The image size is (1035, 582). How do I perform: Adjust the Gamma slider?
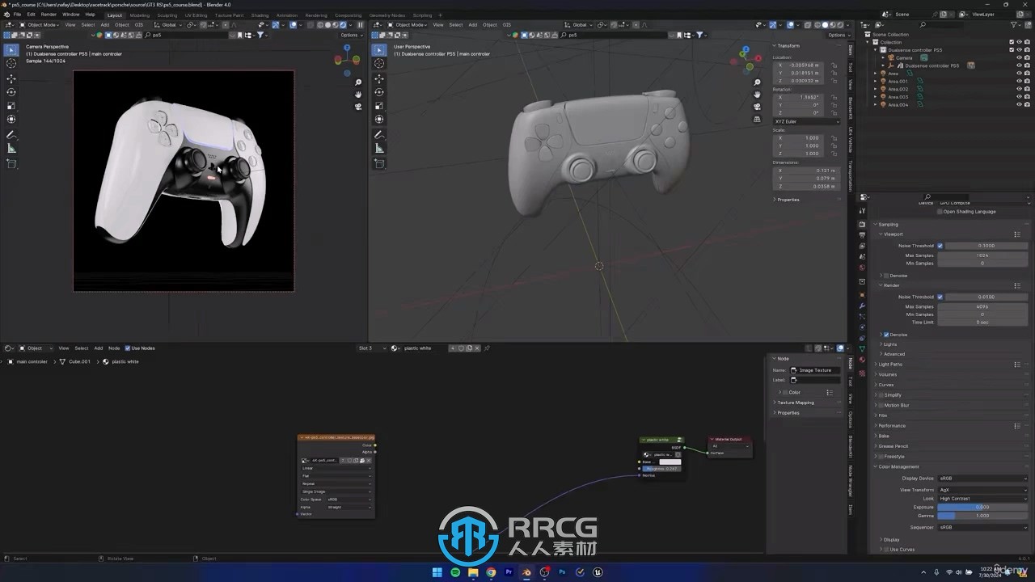(982, 516)
